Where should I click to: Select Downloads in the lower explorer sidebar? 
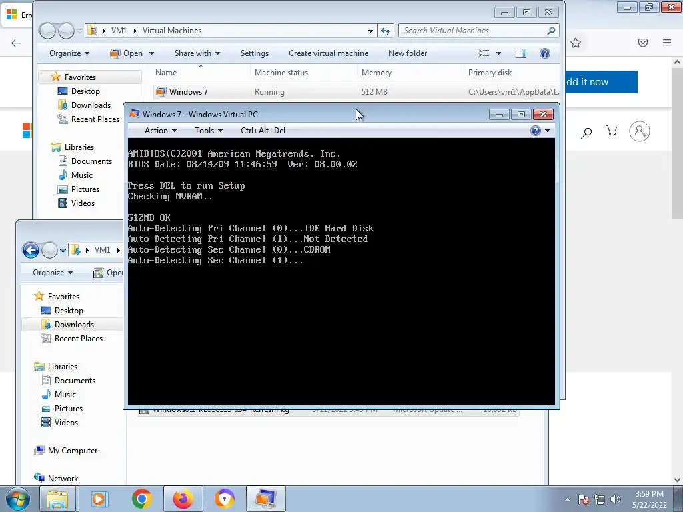pyautogui.click(x=74, y=325)
